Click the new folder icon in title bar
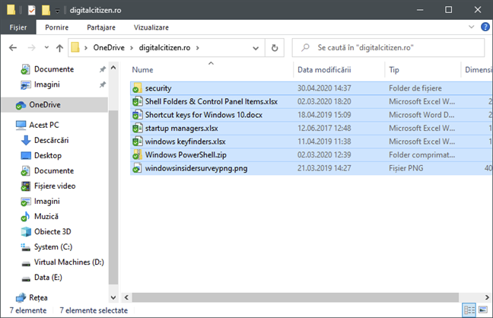 pos(46,10)
